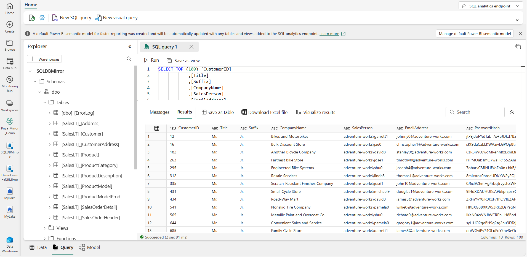This screenshot has height=257, width=527.
Task: Click the Create plus icon
Action: (x=10, y=24)
